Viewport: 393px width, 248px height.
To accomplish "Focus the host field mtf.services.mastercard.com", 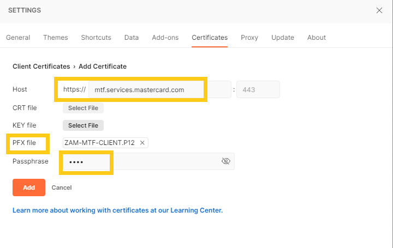I will pyautogui.click(x=159, y=89).
